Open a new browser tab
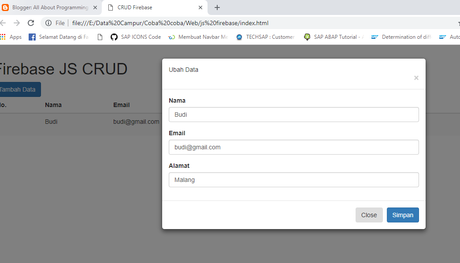 pos(217,7)
